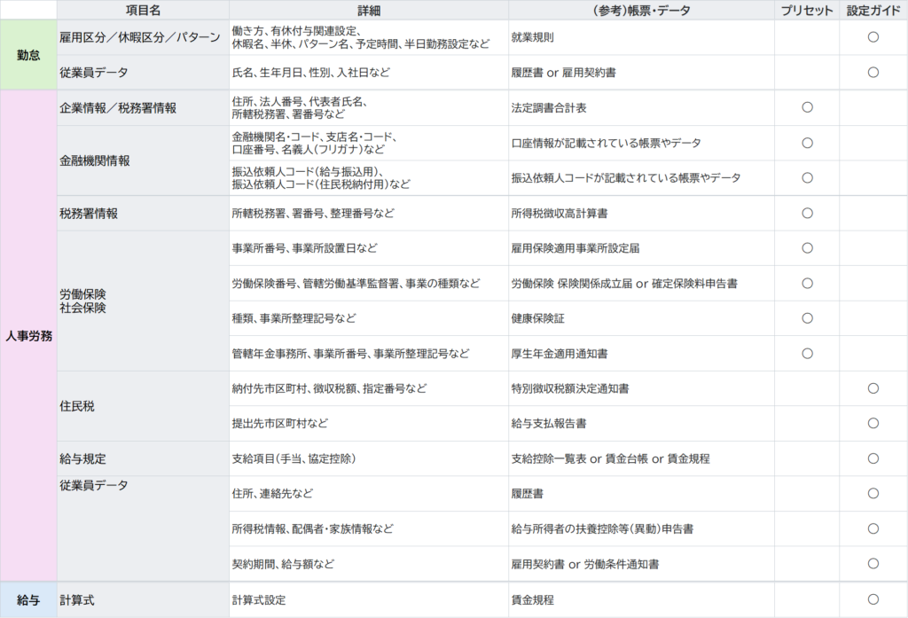Select the green 勤怠 category cell
The image size is (908, 618).
(28, 54)
